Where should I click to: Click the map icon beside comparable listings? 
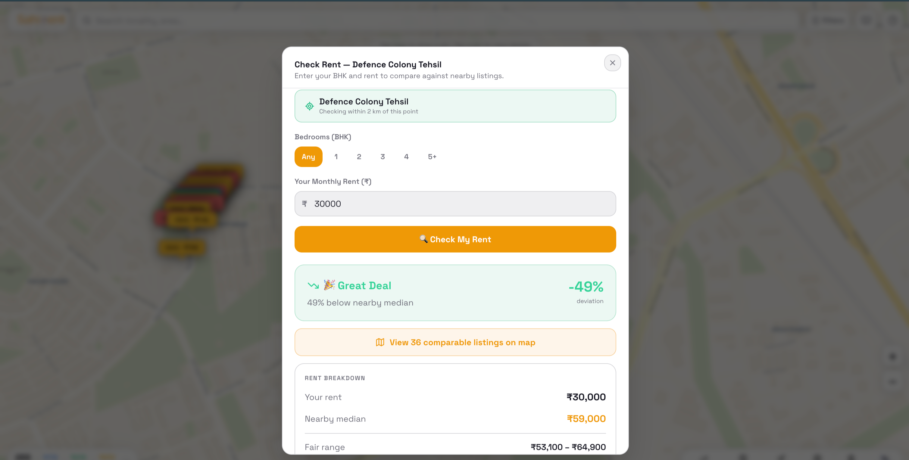[x=380, y=342]
